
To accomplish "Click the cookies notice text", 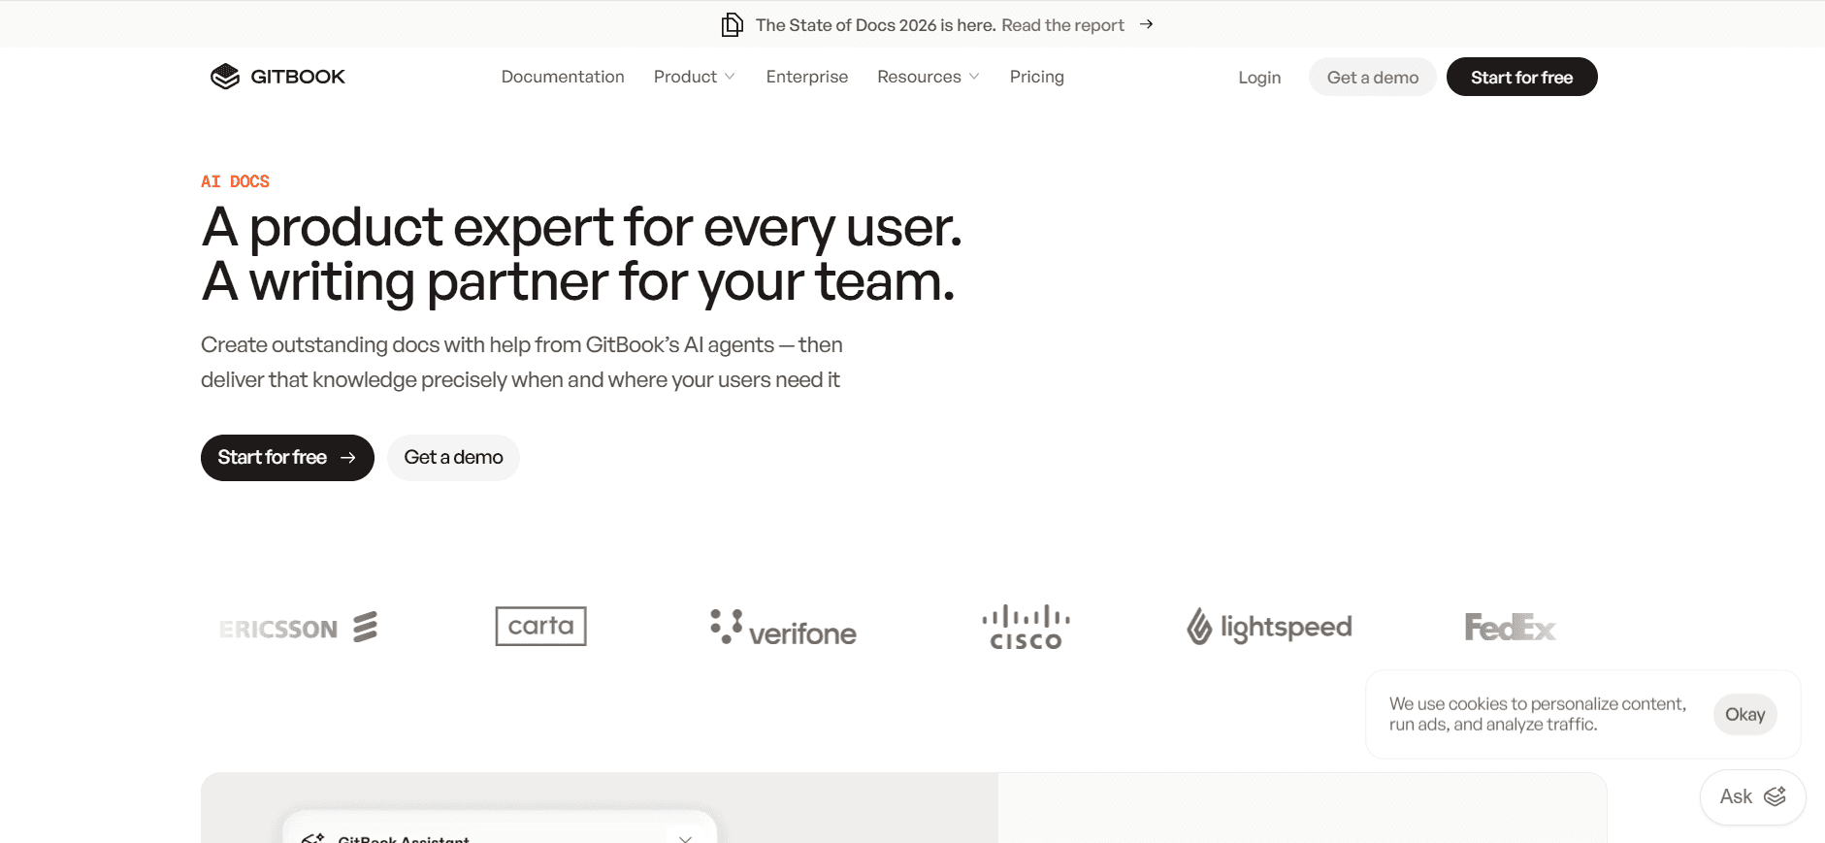I will click(x=1538, y=714).
